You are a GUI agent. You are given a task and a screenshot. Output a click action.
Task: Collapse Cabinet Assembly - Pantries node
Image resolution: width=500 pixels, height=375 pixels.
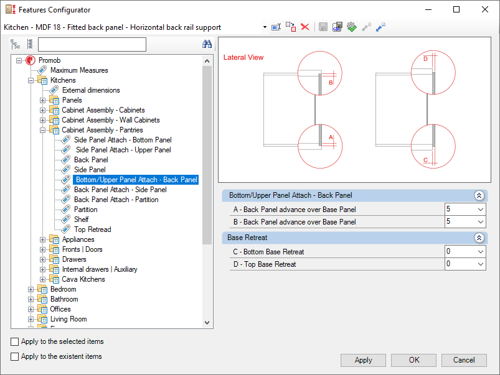tap(42, 130)
